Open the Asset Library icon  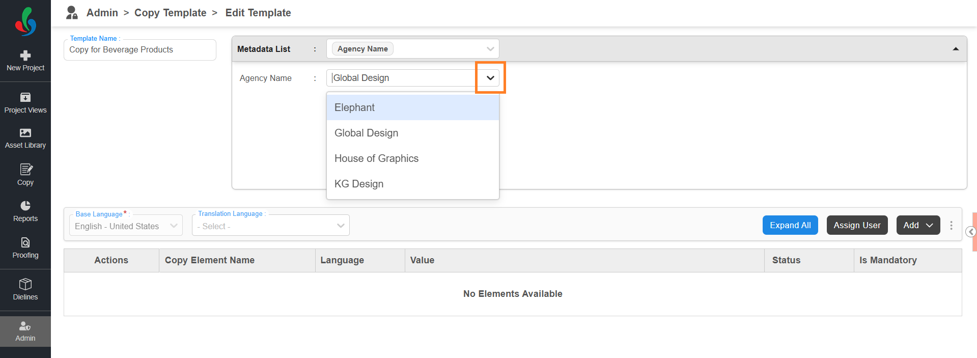click(25, 133)
